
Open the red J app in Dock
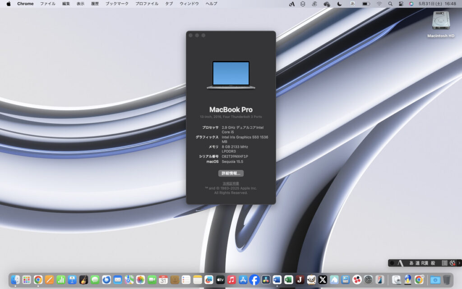[300, 280]
